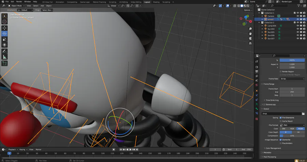Open the Frame Rate 30 fps dropdown
The height and width of the screenshot is (162, 307).
click(x=292, y=79)
